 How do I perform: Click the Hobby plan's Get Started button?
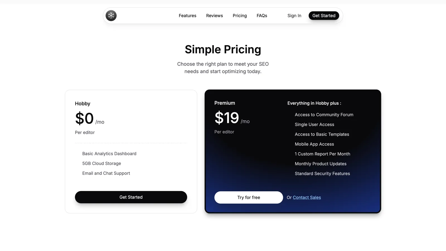131,197
